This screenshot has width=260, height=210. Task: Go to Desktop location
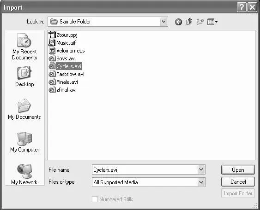(x=24, y=76)
